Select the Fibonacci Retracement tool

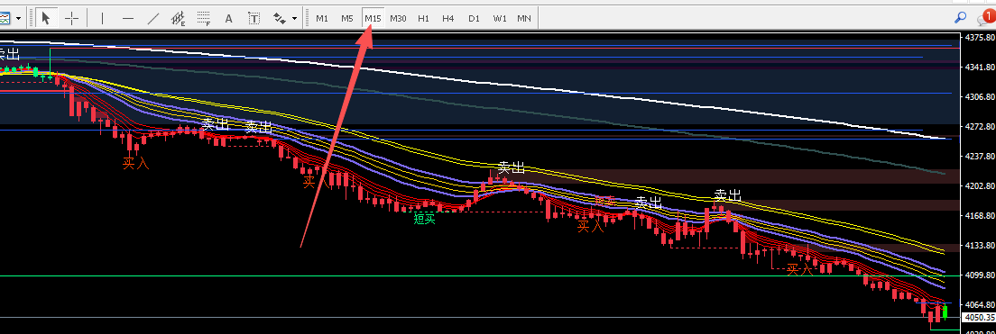pos(204,18)
